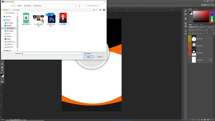Click the foreground color swatch in Color panel
Image resolution: width=215 pixels, height=121 pixels.
pos(190,12)
